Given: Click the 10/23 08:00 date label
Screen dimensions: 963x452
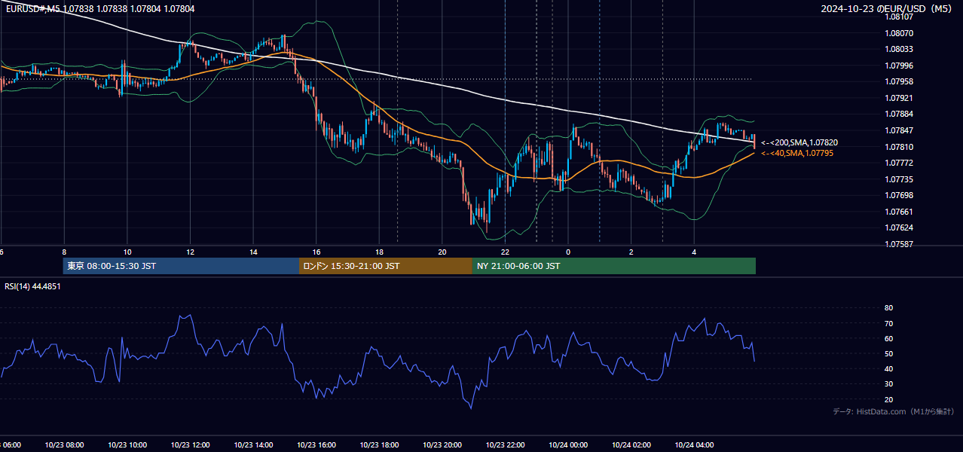Looking at the screenshot, I should point(64,445).
